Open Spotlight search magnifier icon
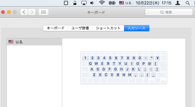Screen dimensions: 195x107 (188, 3)
